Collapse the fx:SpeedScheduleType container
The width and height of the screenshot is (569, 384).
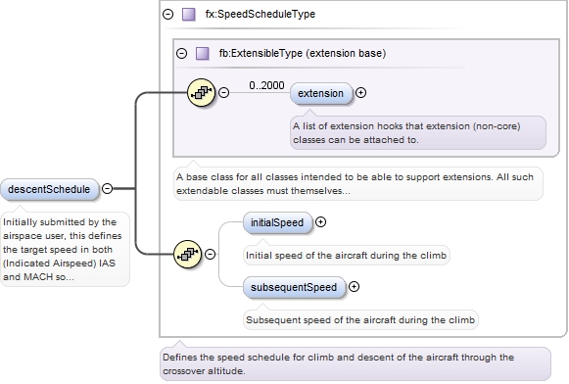point(167,14)
